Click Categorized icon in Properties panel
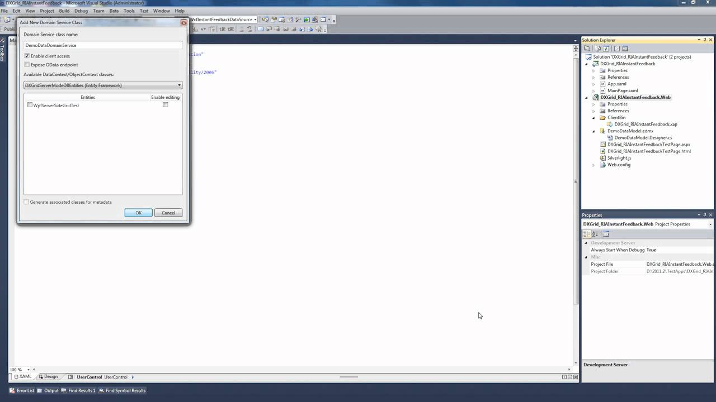Screen dimensions: 716x402 coord(587,234)
